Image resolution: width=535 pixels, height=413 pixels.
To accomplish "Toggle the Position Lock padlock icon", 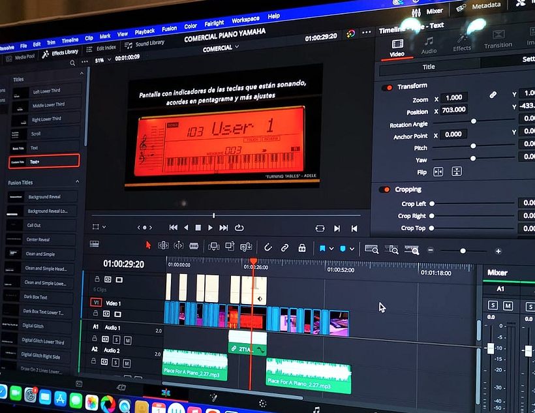I will [x=302, y=248].
